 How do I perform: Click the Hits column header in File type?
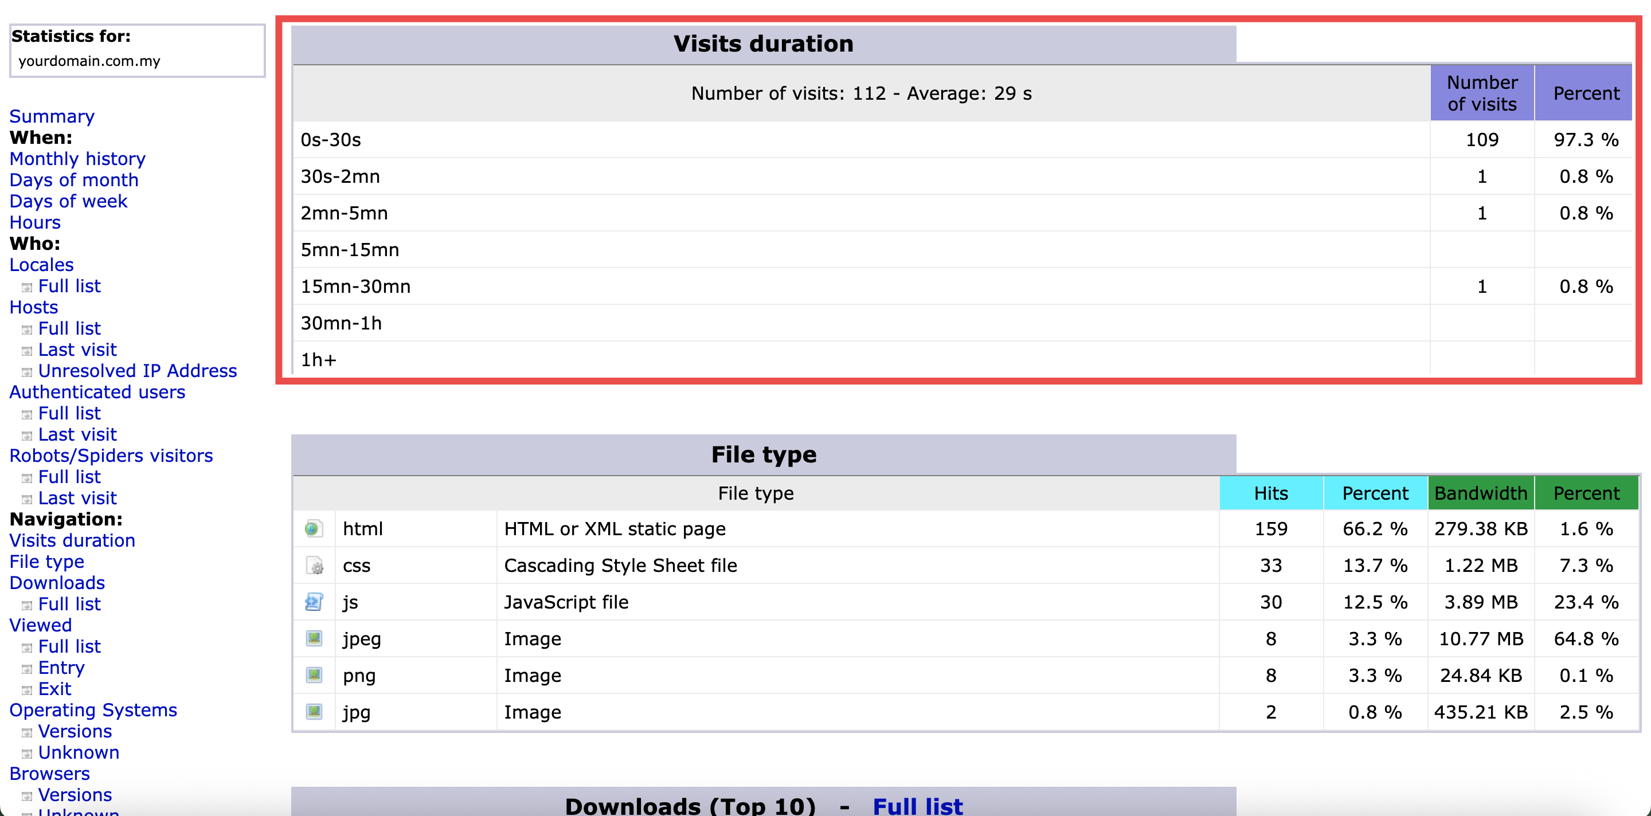(1270, 493)
